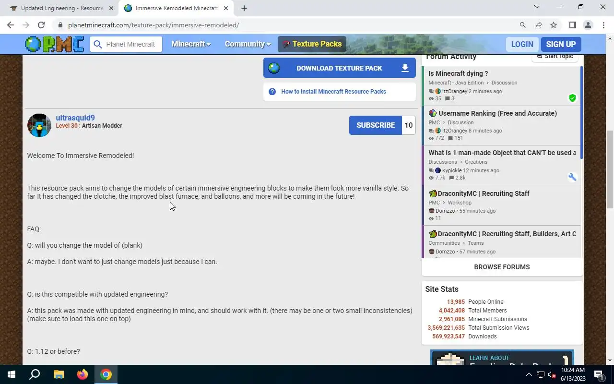Close the Immersive Remodeled tab
The height and width of the screenshot is (384, 614).
[225, 8]
